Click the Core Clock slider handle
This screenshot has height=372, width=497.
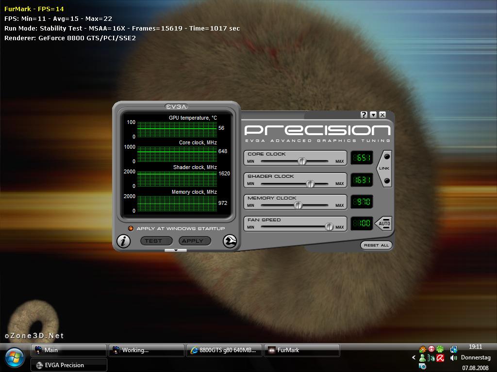pyautogui.click(x=302, y=161)
